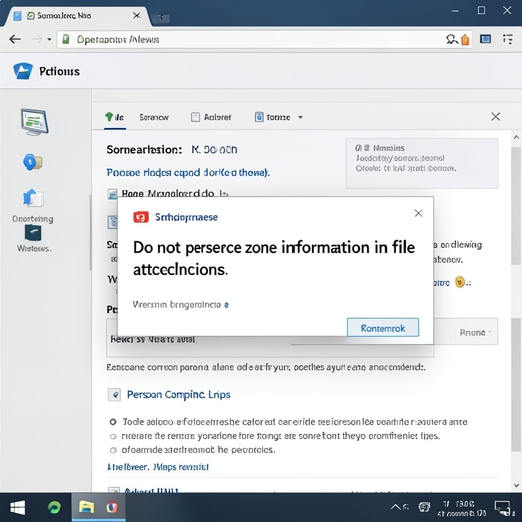Click the vertical scrollbar thumb
The image size is (522, 522).
click(516, 206)
